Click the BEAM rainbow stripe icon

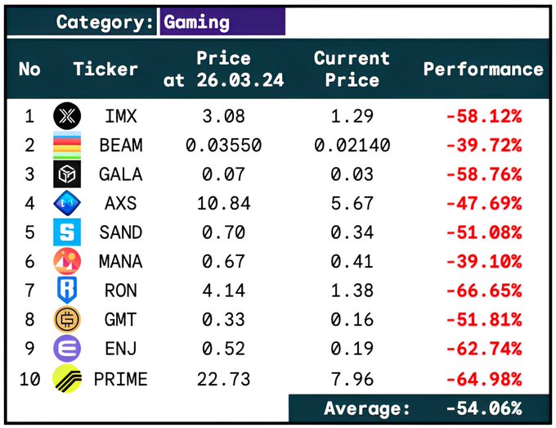[67, 146]
